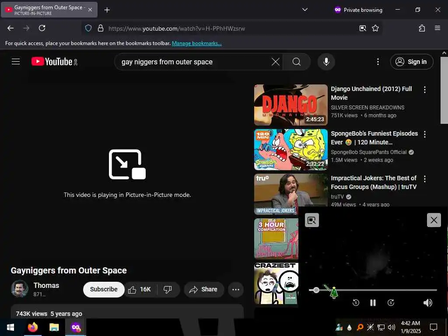448x336 pixels.
Task: Open YouTube settings three-dot menu near Sign in
Action: click(x=378, y=62)
